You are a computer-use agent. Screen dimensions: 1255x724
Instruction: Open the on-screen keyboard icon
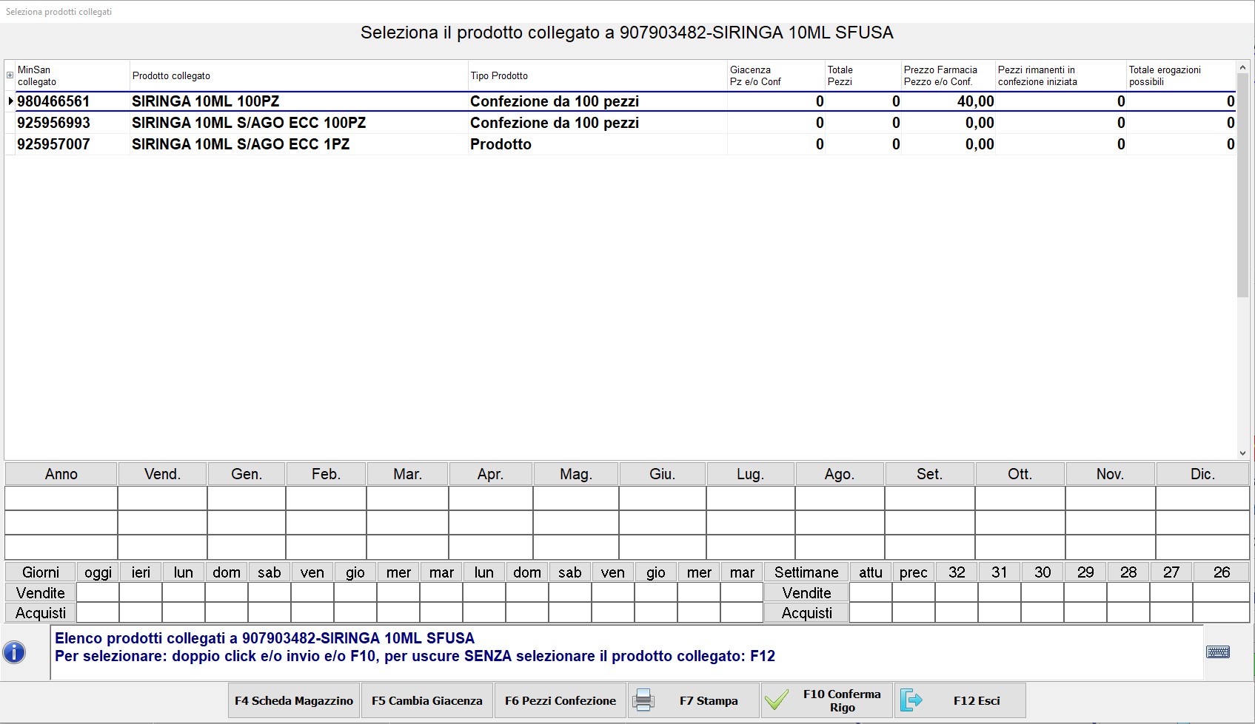1217,652
